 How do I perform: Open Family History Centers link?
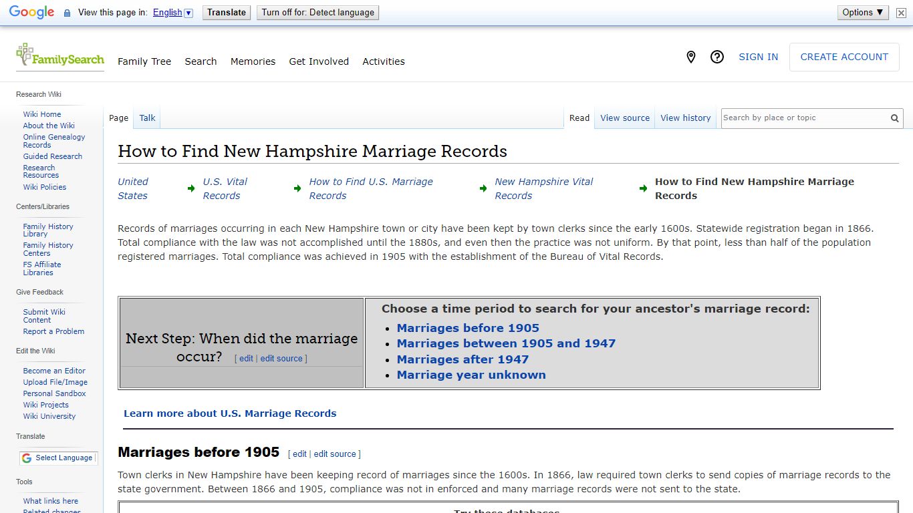tap(48, 249)
